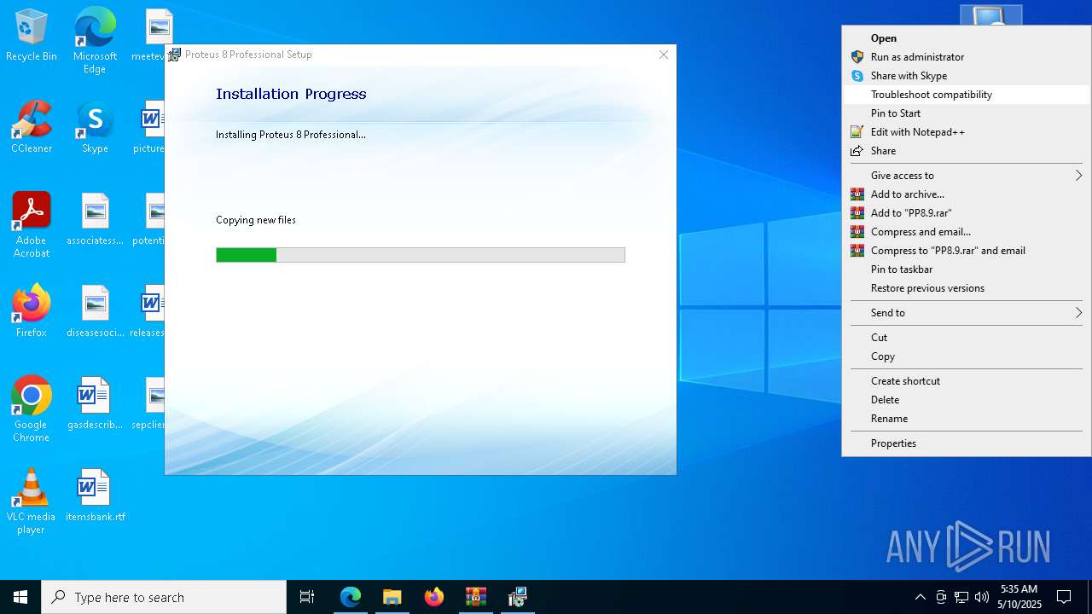Choose Troubleshoot compatibility
This screenshot has width=1092, height=614.
[966, 95]
